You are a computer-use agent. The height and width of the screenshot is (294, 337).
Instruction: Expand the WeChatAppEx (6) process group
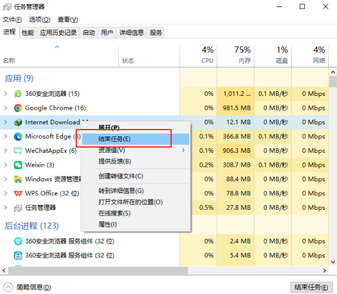coord(6,151)
